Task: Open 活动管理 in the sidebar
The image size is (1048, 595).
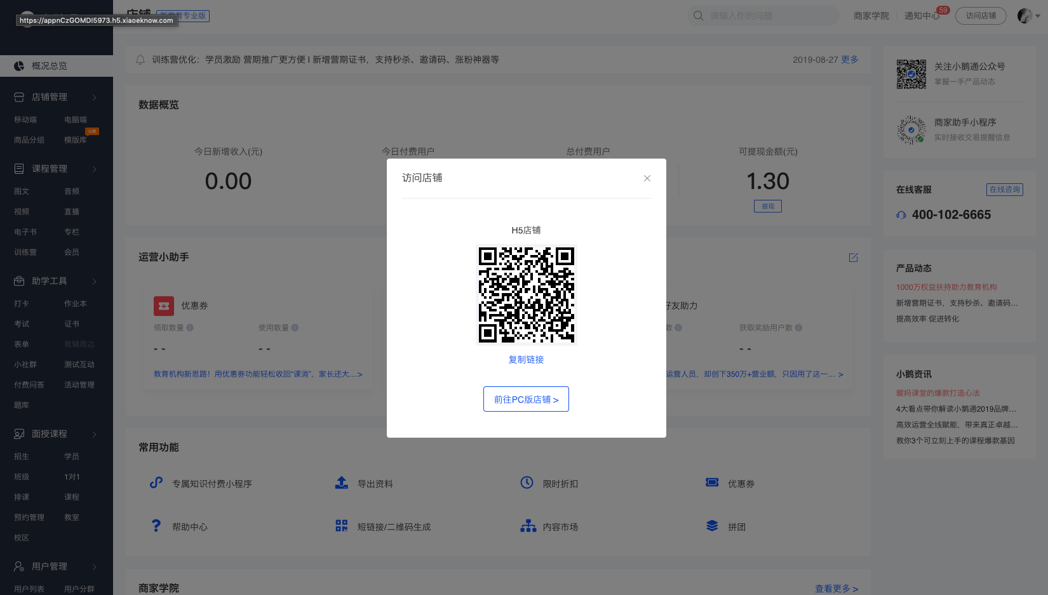Action: [79, 385]
